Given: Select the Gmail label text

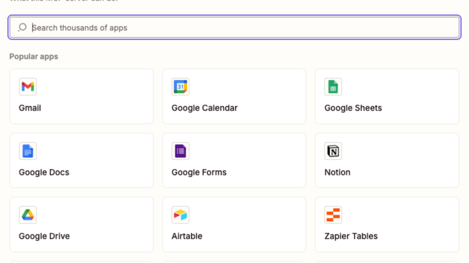Looking at the screenshot, I should (30, 108).
